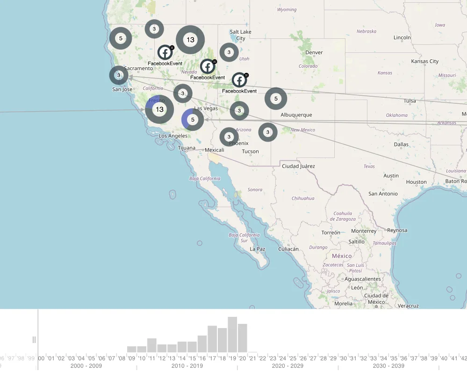The height and width of the screenshot is (372, 467).
Task: Expand the 13 cluster over Fresno
Action: [x=159, y=109]
